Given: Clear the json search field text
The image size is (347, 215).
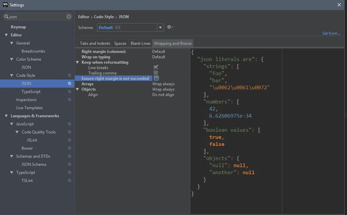Looking at the screenshot, I should 69,17.
